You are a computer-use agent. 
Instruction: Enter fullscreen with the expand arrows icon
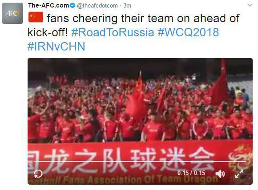click(239, 174)
